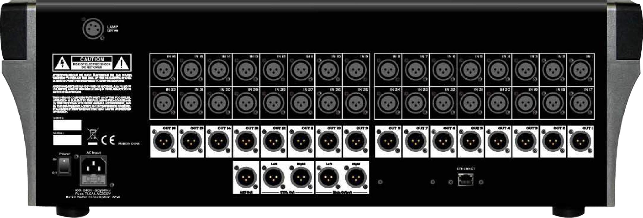Click the OUT 2 XLR connector

coord(553,142)
